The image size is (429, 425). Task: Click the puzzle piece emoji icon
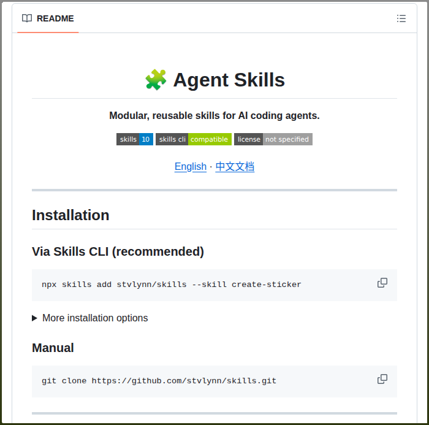[x=156, y=80]
